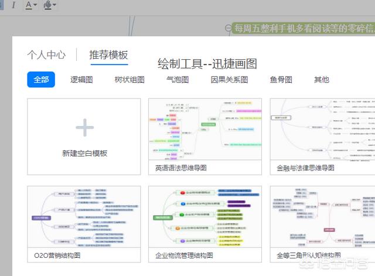Open 金融与法律思维导图 template thumbnail
This screenshot has width=375, height=276.
point(323,129)
